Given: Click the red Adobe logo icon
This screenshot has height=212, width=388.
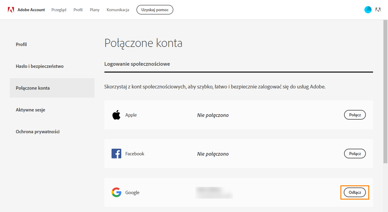Looking at the screenshot, I should tap(11, 9).
